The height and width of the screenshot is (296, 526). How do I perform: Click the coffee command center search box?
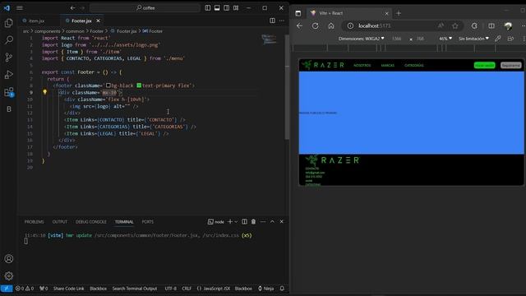[145, 7]
